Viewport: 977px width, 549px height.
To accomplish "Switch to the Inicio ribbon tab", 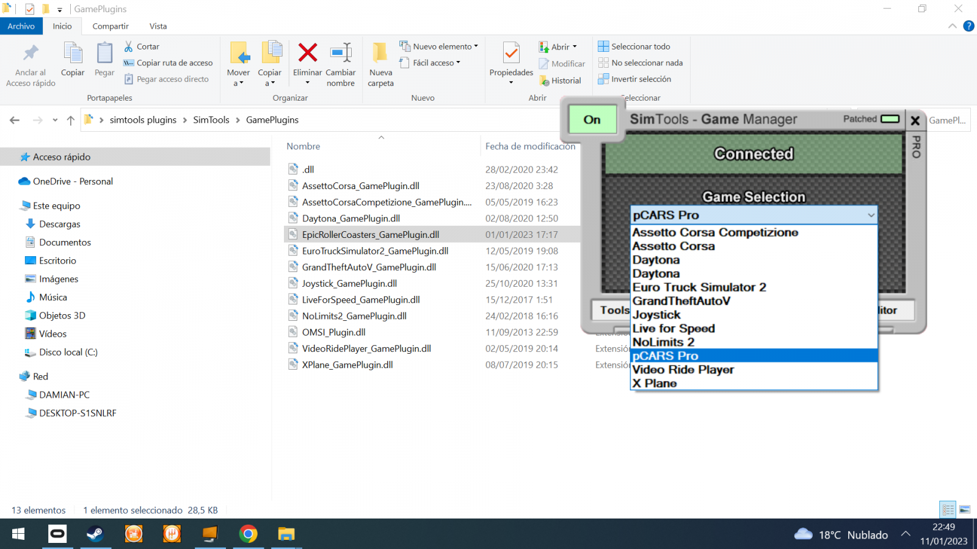I will (x=62, y=26).
